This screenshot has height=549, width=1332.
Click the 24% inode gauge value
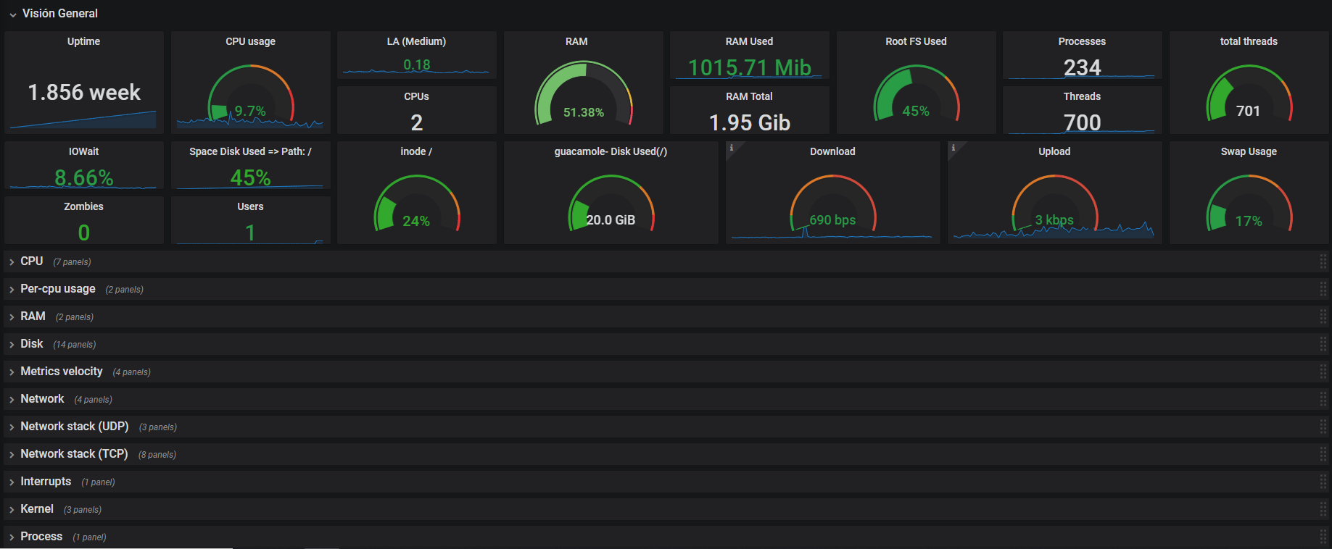416,221
